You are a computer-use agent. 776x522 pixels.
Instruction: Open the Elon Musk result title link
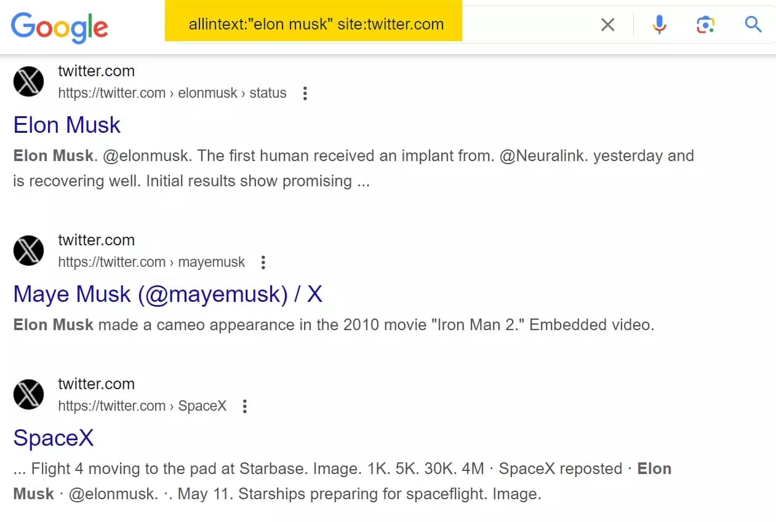[x=66, y=125]
